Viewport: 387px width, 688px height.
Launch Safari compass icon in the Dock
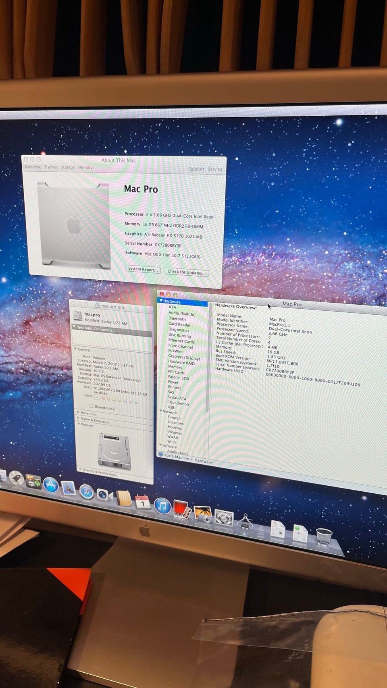point(87,492)
